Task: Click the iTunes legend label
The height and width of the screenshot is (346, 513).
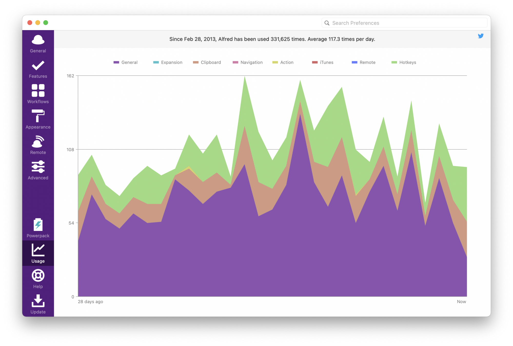Action: point(327,62)
